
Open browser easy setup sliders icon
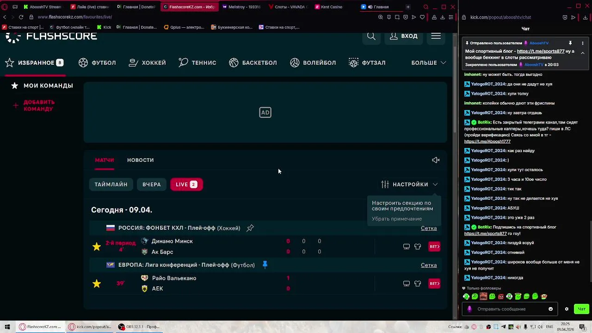tap(451, 17)
